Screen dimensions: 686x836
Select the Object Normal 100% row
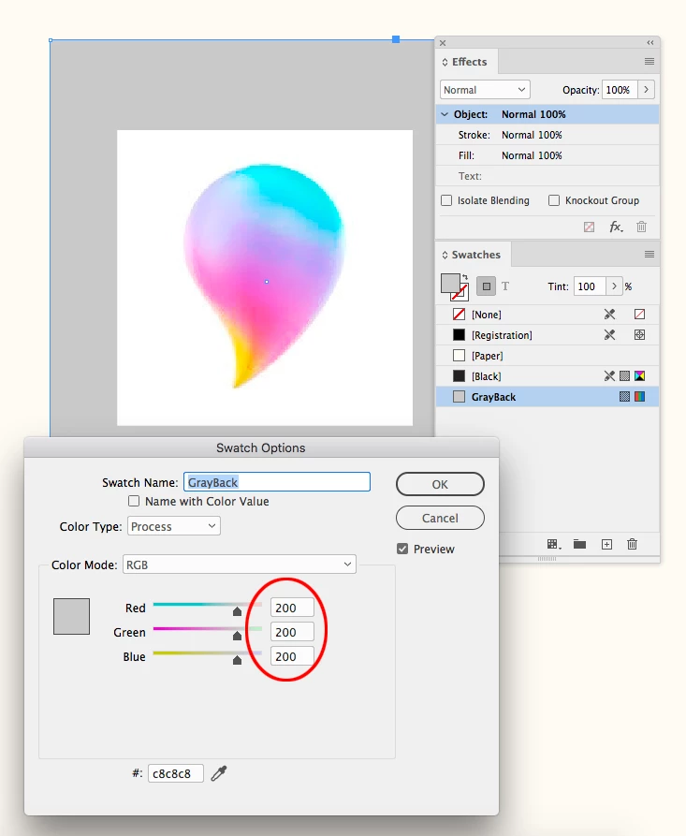click(x=547, y=114)
